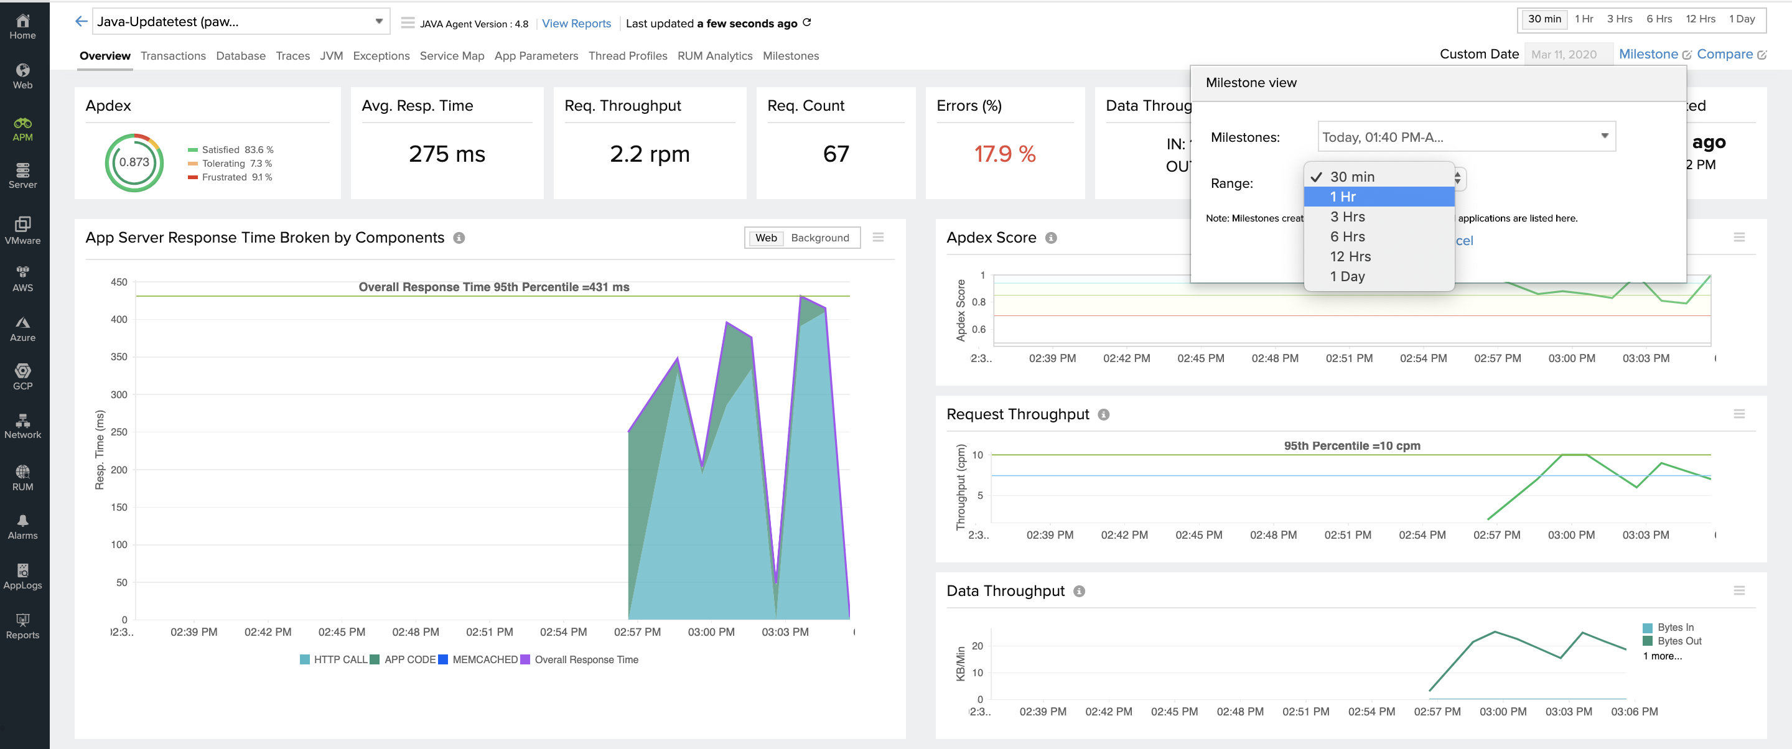Open hamburger menu of Apdex Score chart
The image size is (1792, 749).
pyautogui.click(x=1738, y=237)
